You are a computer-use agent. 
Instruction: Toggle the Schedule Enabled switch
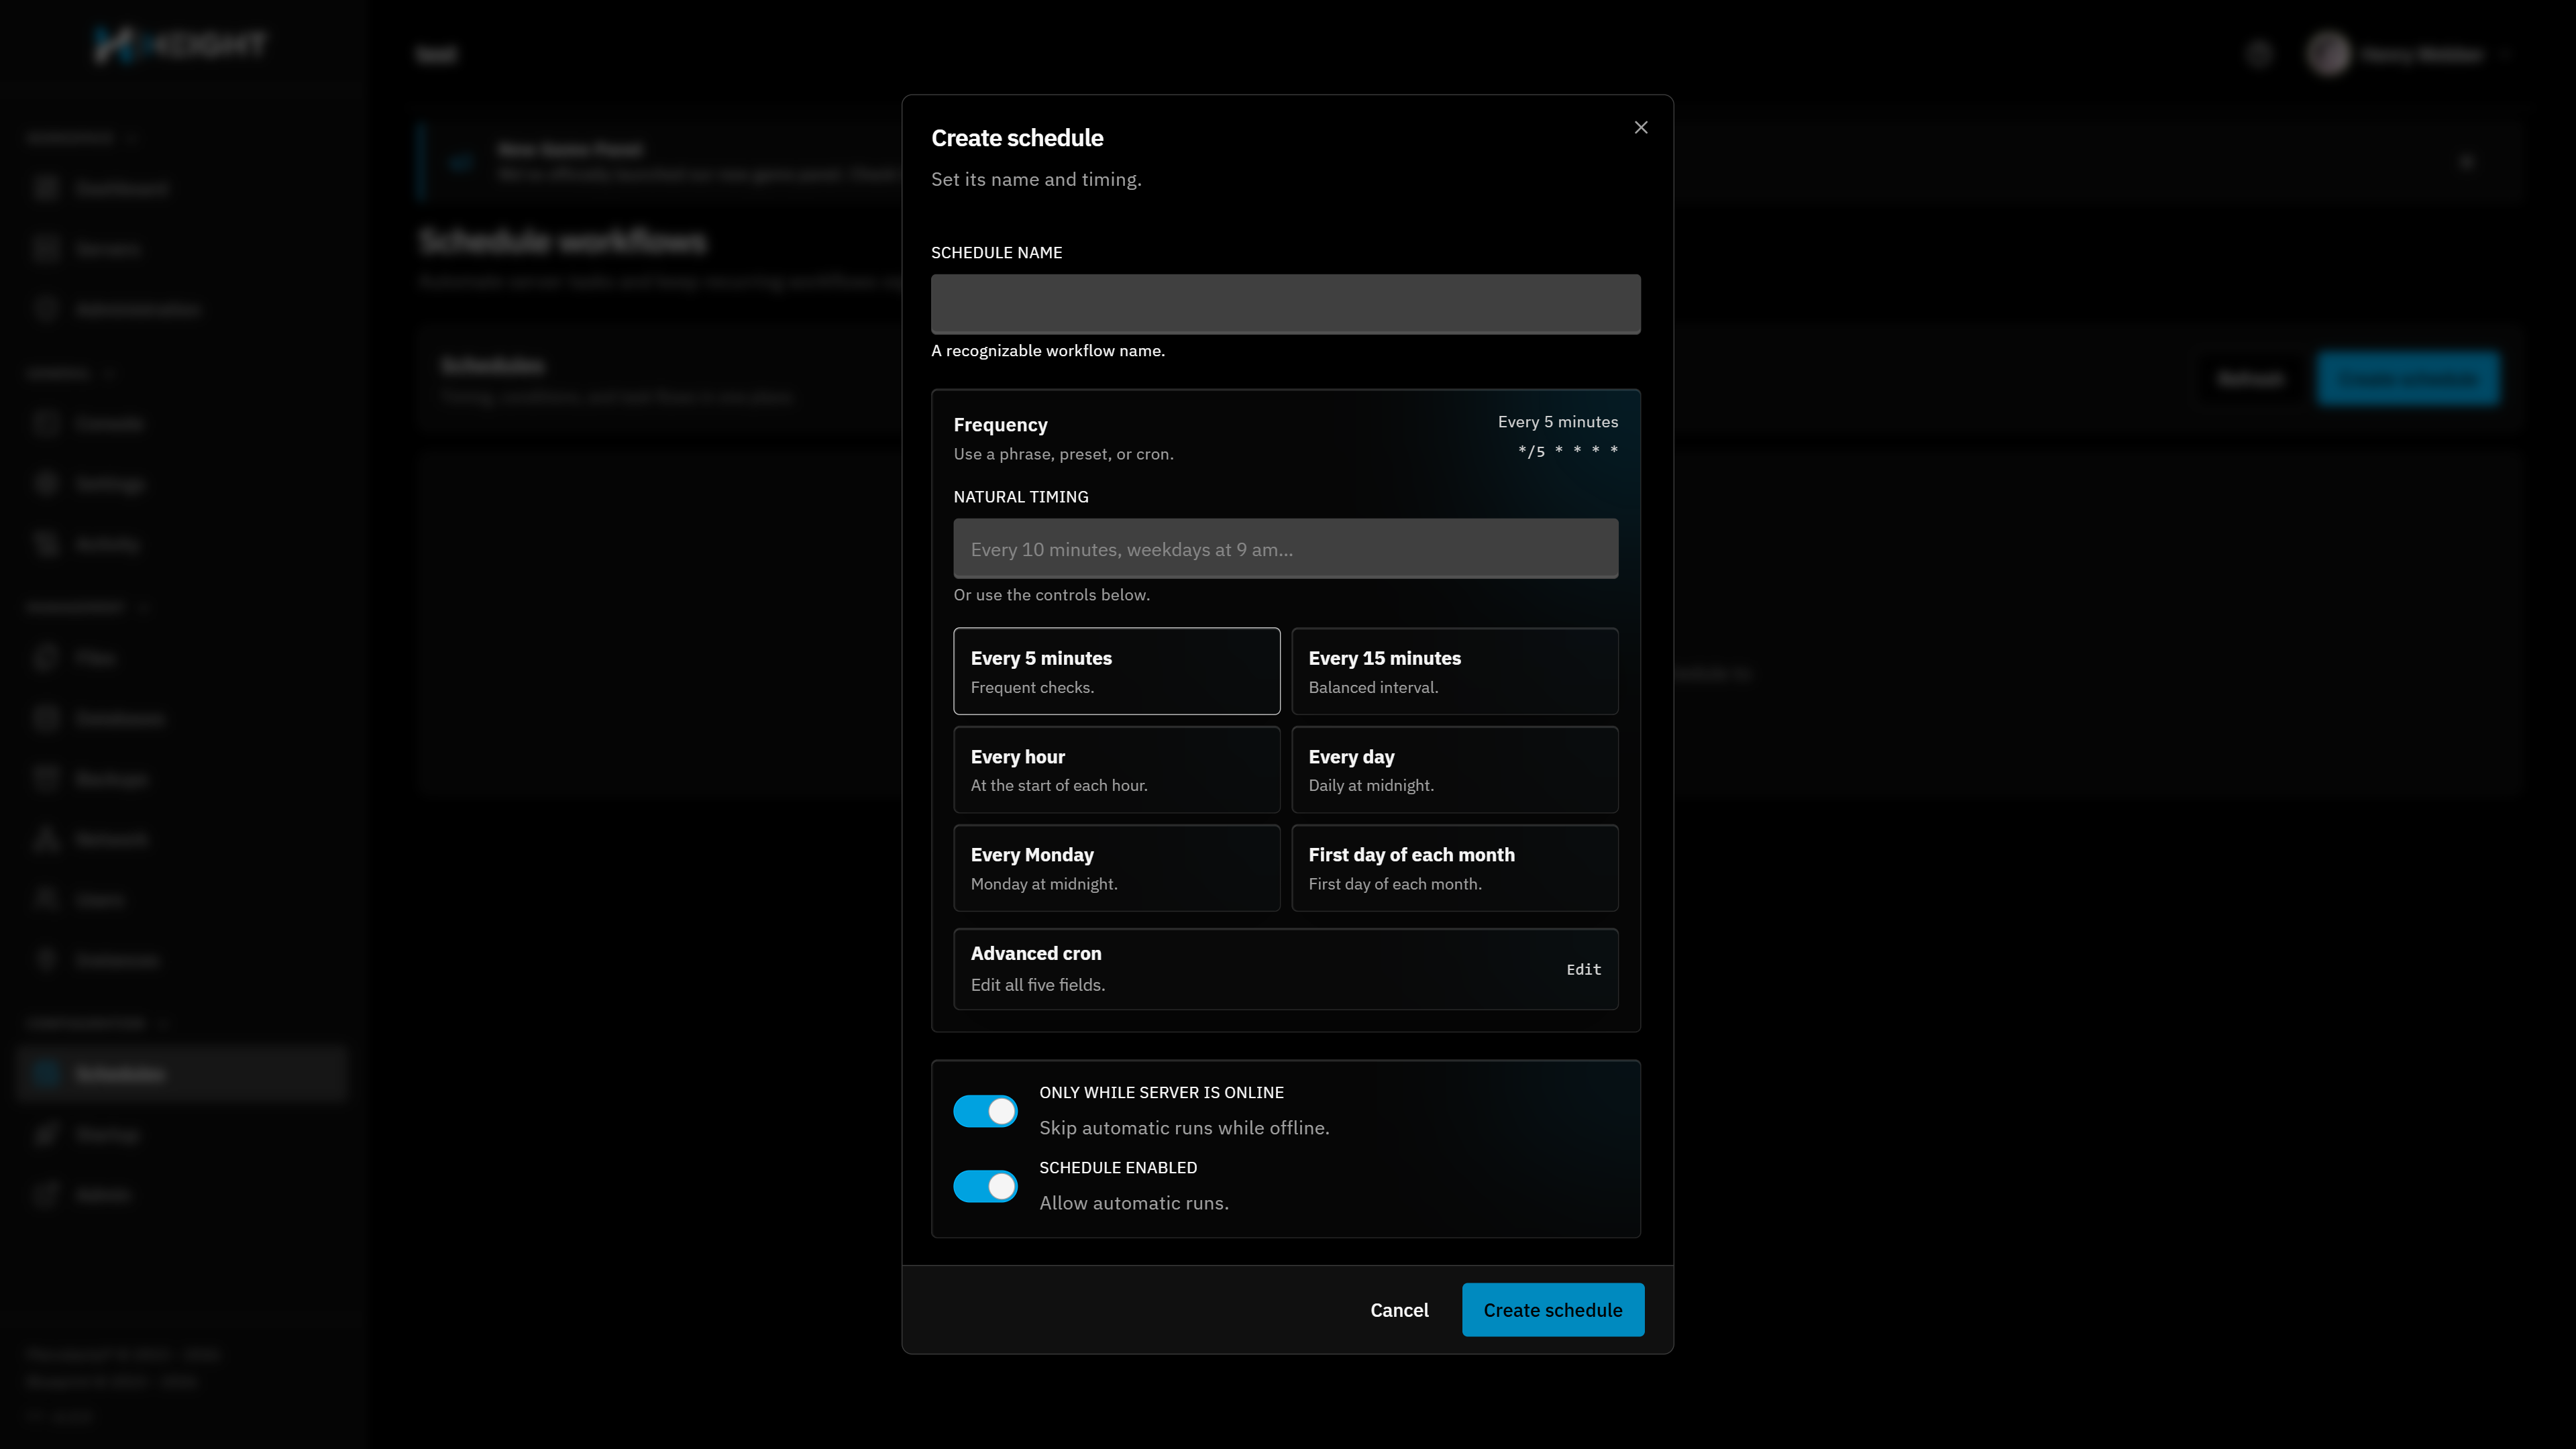985,1186
